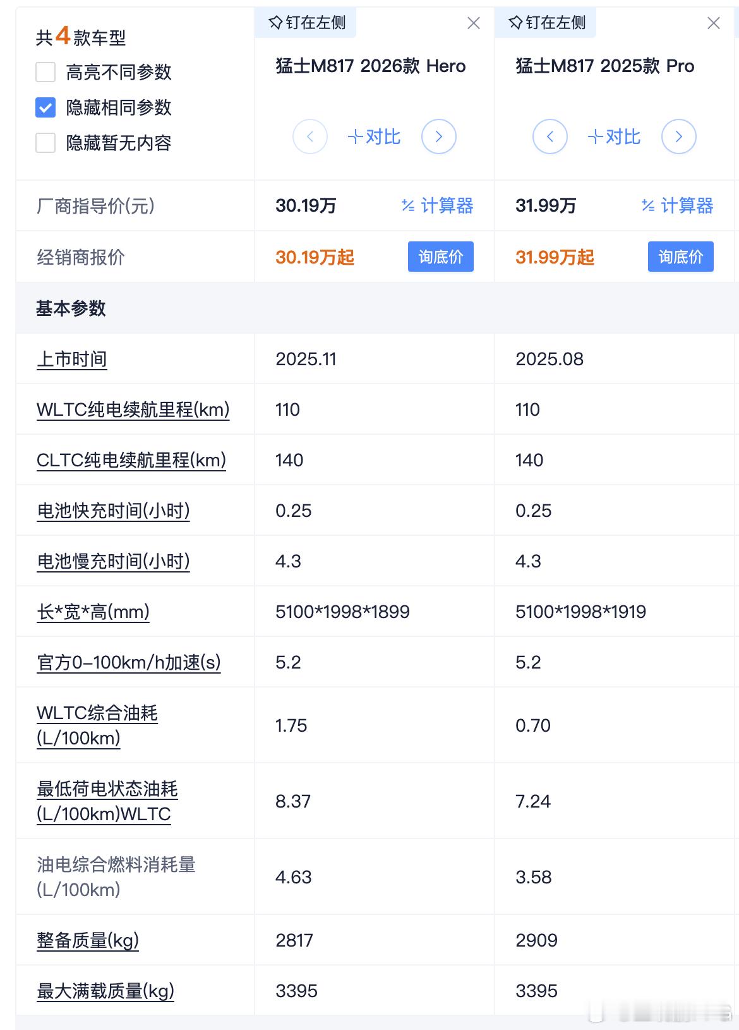Uncheck the 隐藏相同参数 checkbox
The height and width of the screenshot is (1030, 739).
45,107
